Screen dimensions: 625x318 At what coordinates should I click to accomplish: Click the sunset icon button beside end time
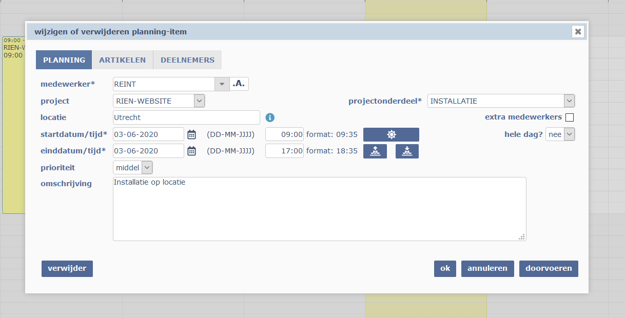click(x=407, y=151)
